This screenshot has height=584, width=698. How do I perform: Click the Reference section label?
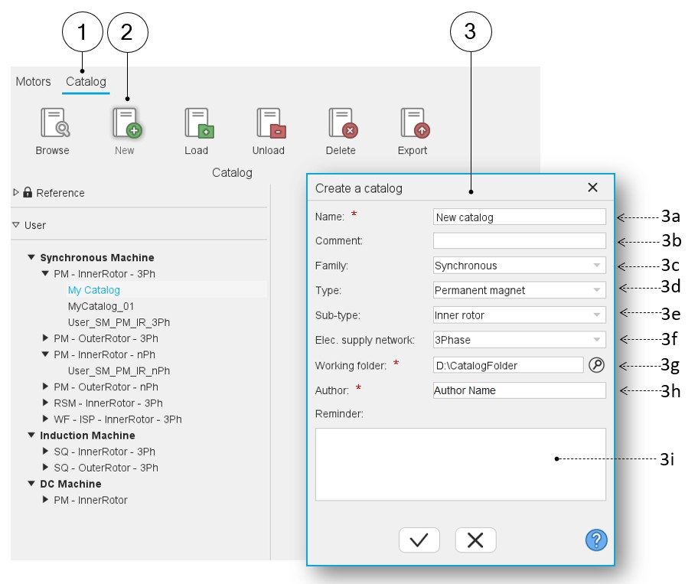click(x=60, y=193)
